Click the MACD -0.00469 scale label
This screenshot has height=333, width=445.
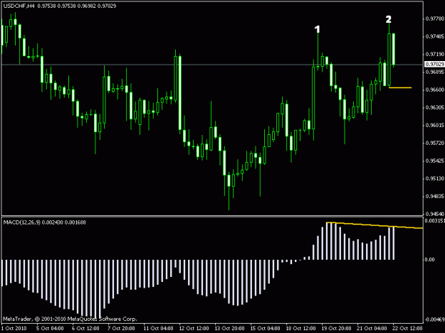[434, 320]
